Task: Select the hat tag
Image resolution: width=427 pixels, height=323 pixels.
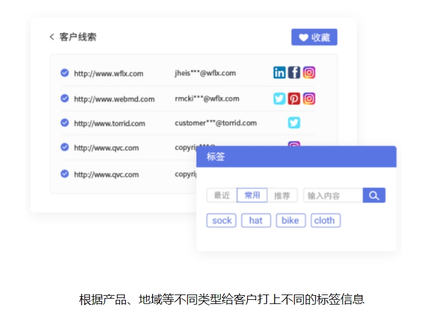Action: tap(256, 220)
